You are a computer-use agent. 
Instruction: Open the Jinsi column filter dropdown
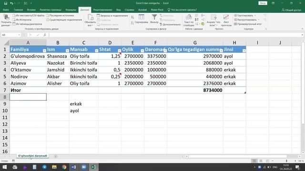244,51
